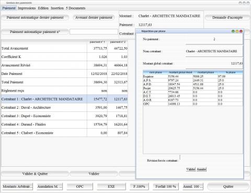
Task: Click Avenant dernier paiement button
Action: pyautogui.click(x=94, y=17)
